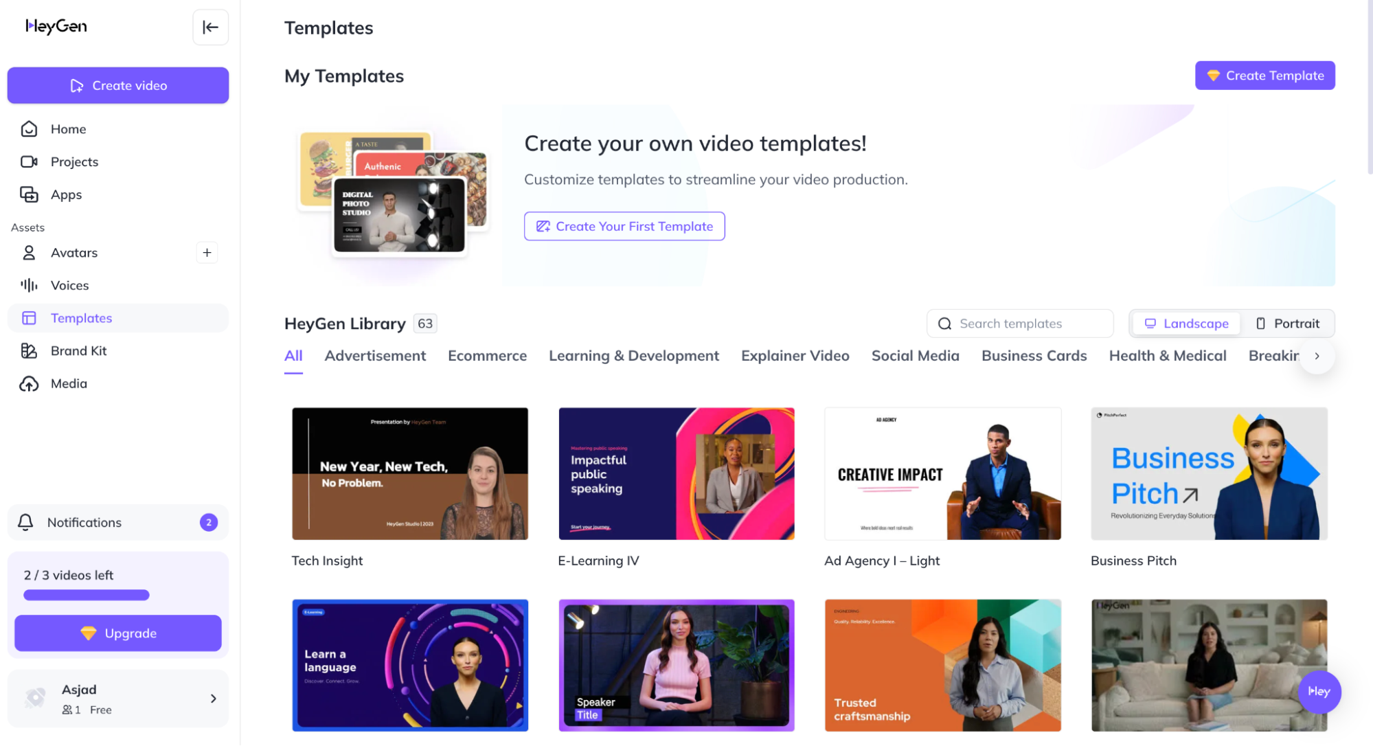Open the Hey chat assistant bubble

point(1319,692)
